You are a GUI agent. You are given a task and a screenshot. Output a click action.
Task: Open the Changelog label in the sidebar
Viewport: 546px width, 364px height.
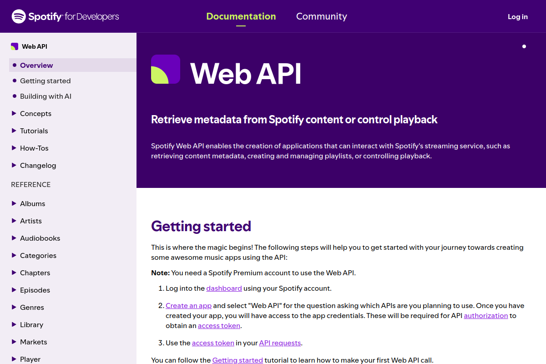click(38, 165)
